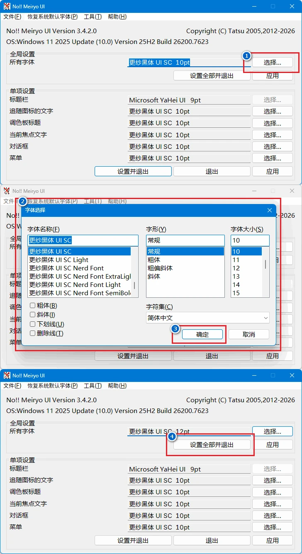Click 设置并退出 in the bottom window
This screenshot has width=302, height=554.
click(133, 540)
